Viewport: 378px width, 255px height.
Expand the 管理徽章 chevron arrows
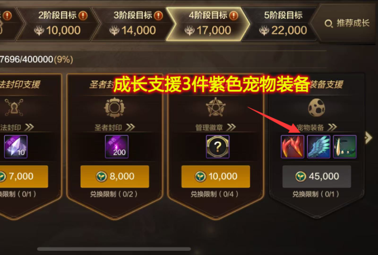click(231, 127)
